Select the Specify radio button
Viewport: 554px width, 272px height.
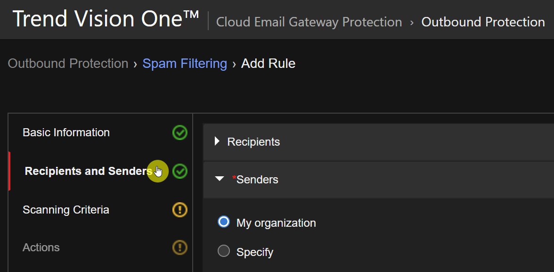click(x=224, y=252)
